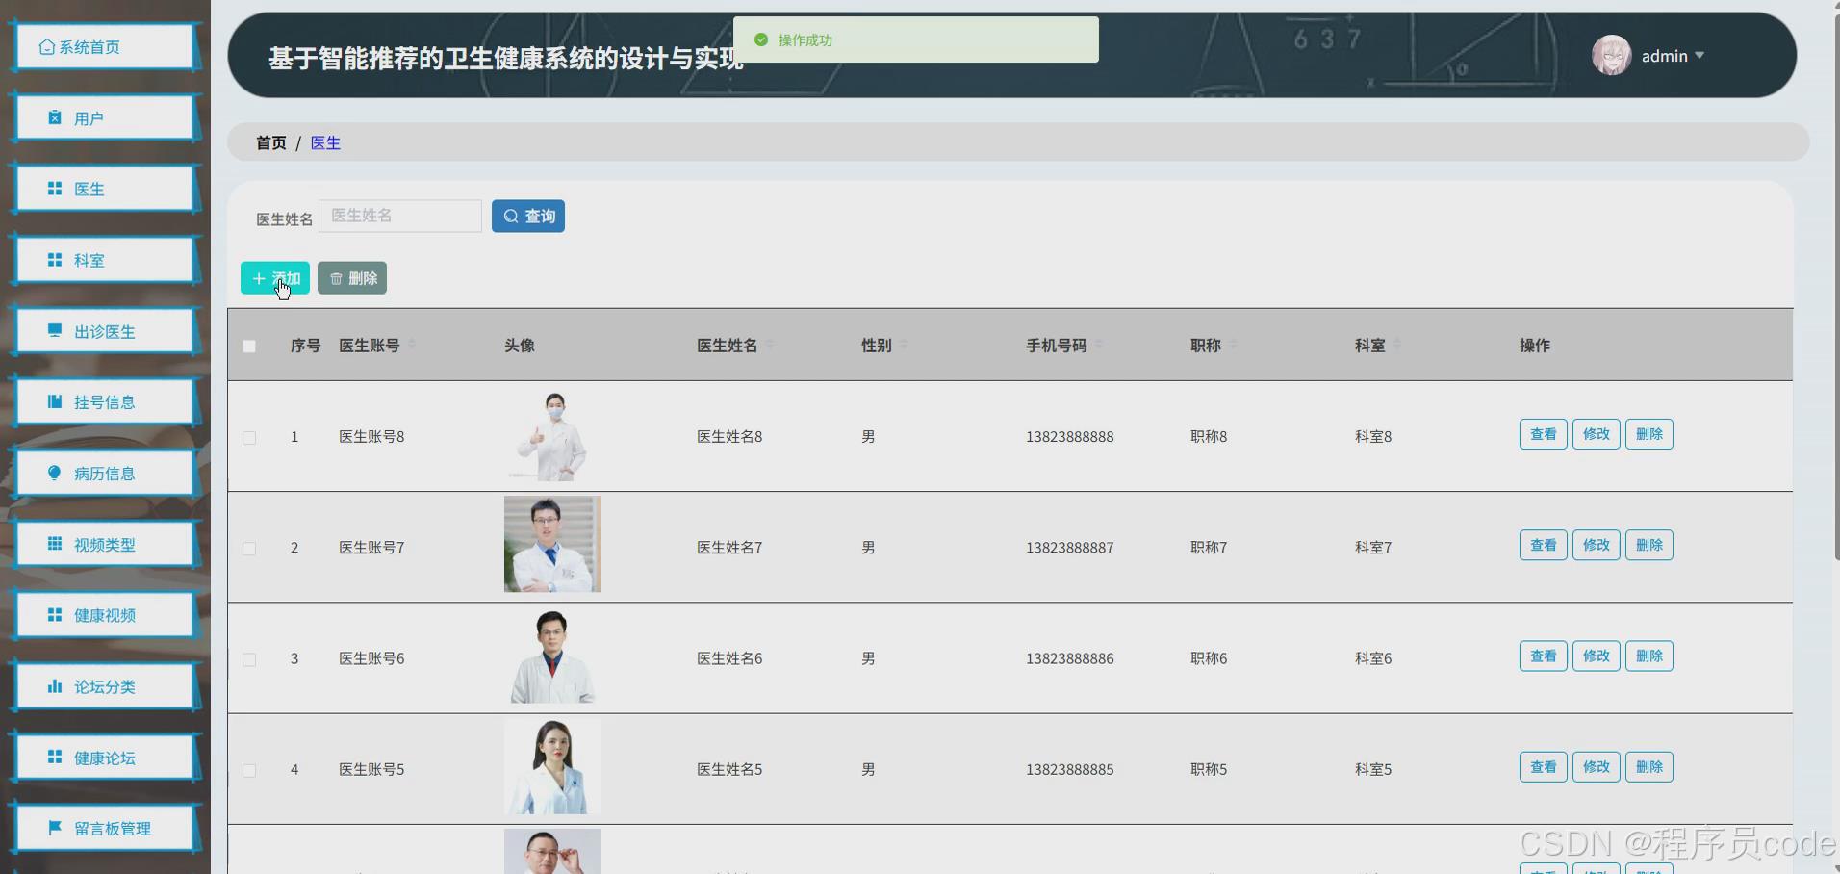Image resolution: width=1840 pixels, height=874 pixels.
Task: Check the checkbox for row 医生账号6
Action: coord(249,659)
